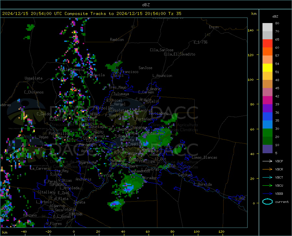This screenshot has height=236, width=292.
Task: Click the TUPUNGATO map label
Action: 58,185
